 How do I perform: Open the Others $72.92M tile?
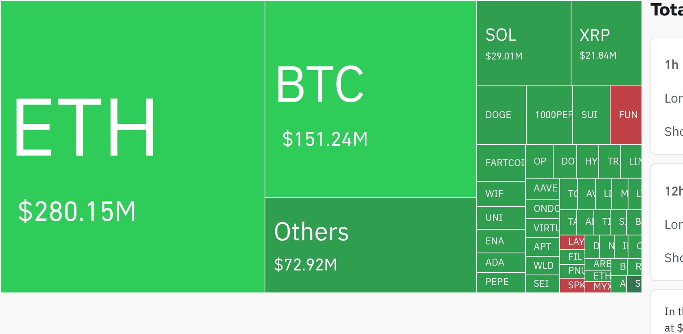click(371, 245)
